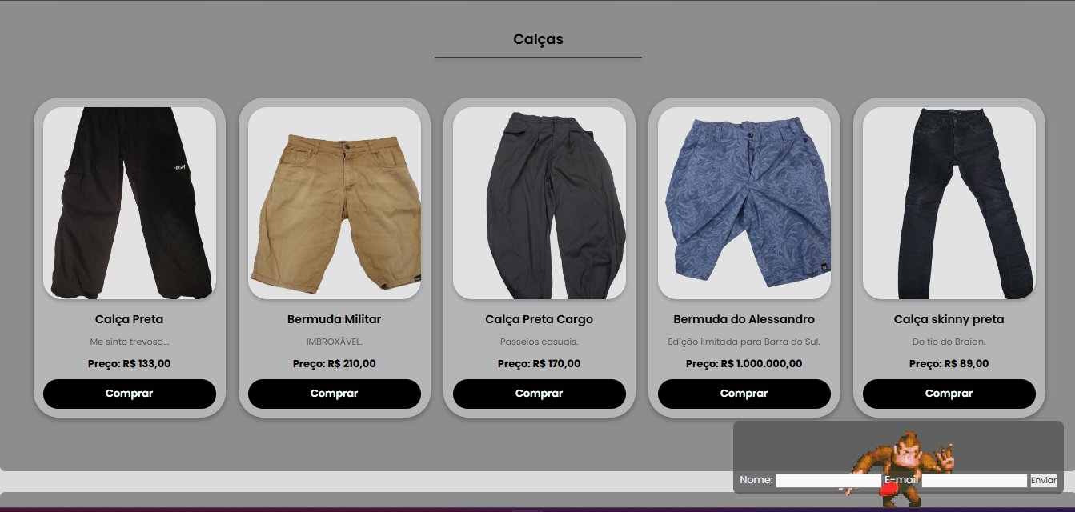This screenshot has height=512, width=1075.
Task: Buy the Calça Preta for R$ 133,00
Action: (130, 394)
